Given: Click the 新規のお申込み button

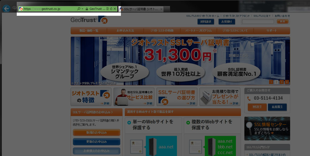Looking at the screenshot, I should tap(96, 132).
